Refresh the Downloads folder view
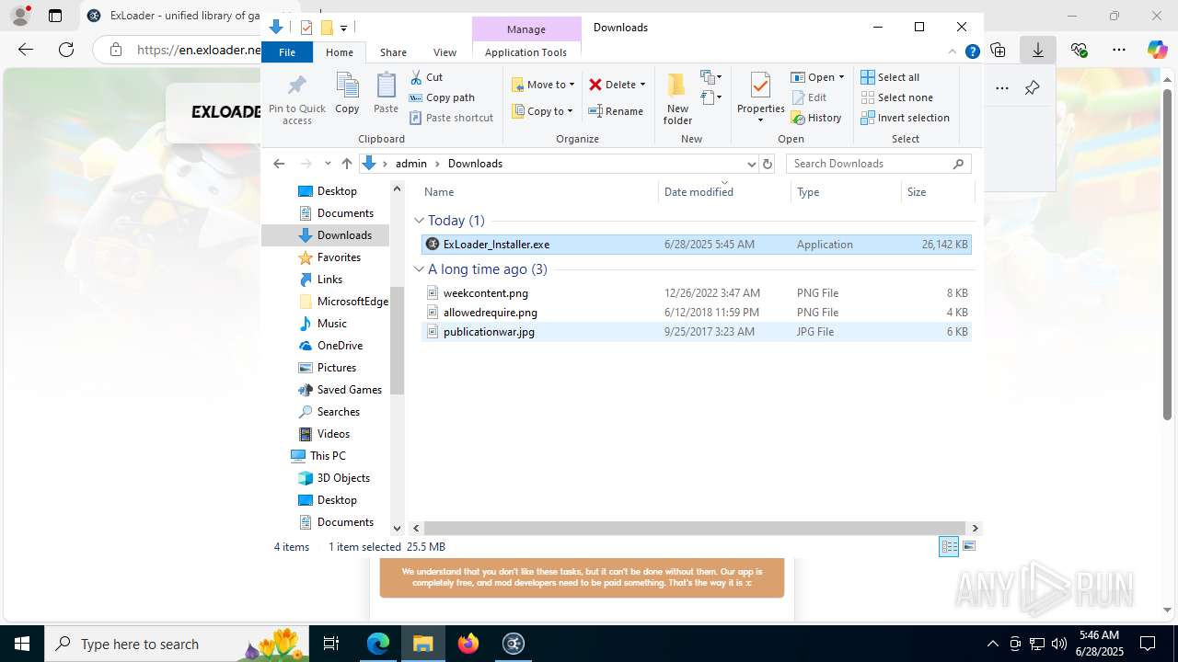 pyautogui.click(x=768, y=164)
